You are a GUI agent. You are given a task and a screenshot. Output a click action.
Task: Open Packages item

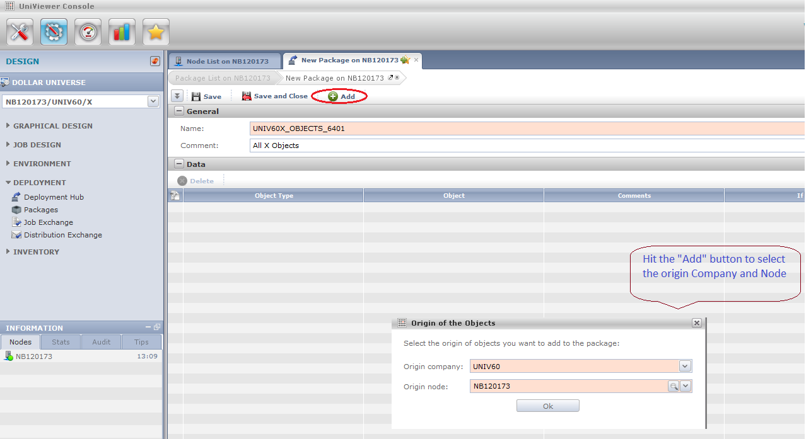tap(41, 210)
